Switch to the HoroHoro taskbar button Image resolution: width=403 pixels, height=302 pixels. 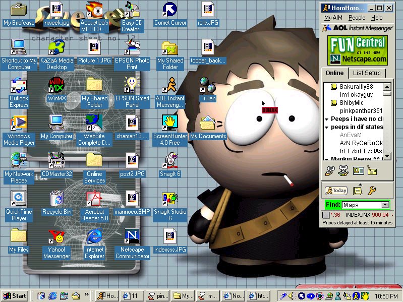coord(107,296)
